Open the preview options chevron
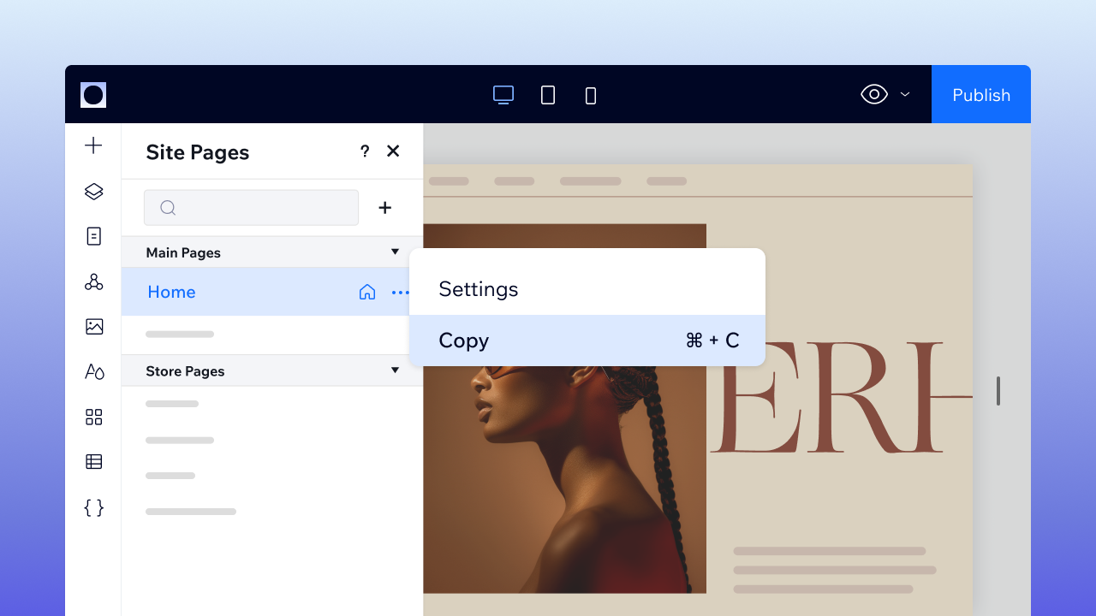The height and width of the screenshot is (616, 1096). click(x=905, y=95)
